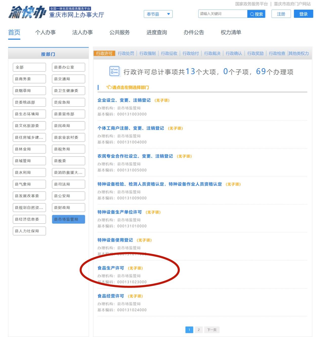Screen dimensions: 321x337
Task: Click the checklist icon beside 行政许可总计
Action: [114, 71]
